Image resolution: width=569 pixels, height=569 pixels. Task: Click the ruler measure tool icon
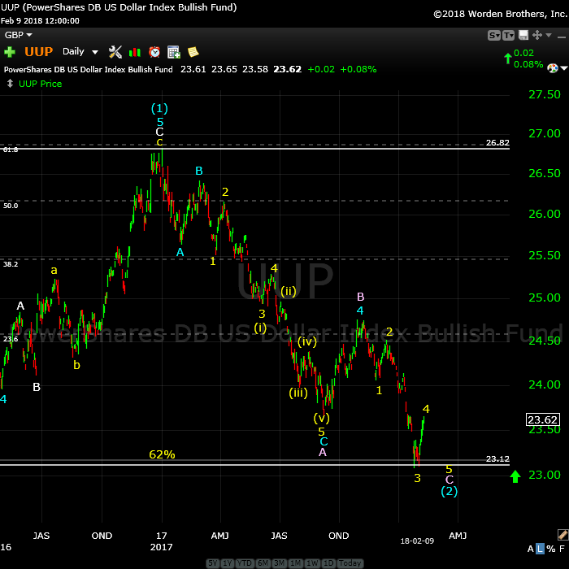(x=562, y=535)
